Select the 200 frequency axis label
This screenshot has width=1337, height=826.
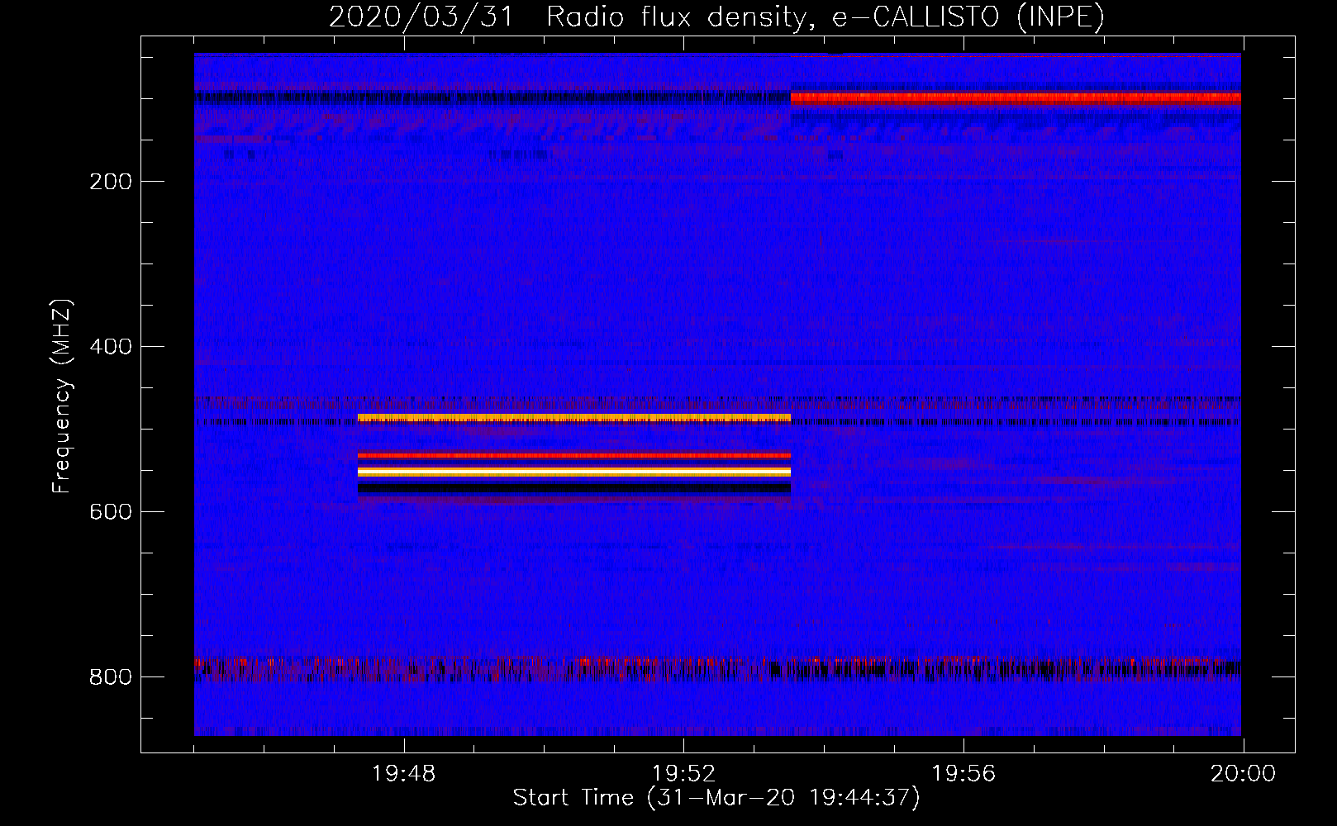110,182
